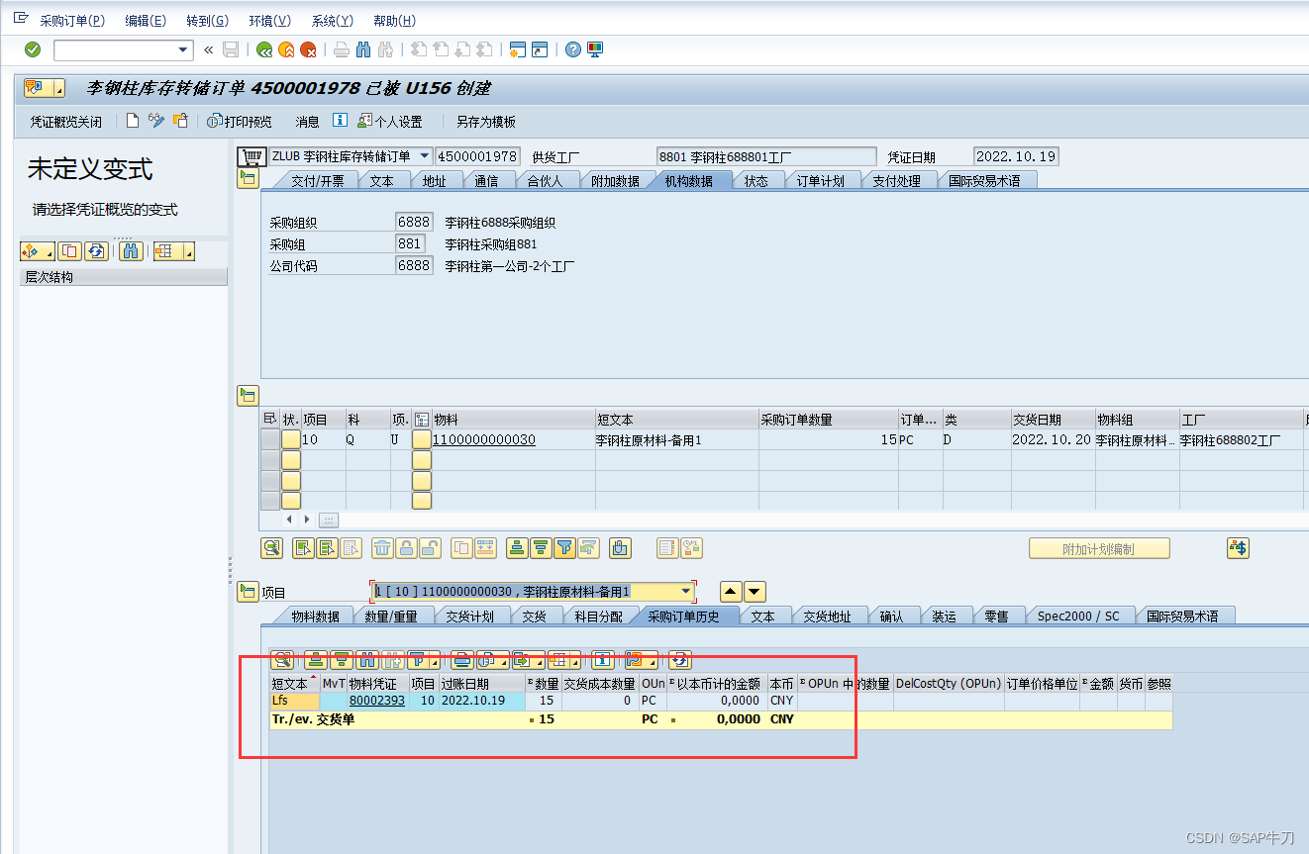The width and height of the screenshot is (1309, 854).
Task: Click the Find binoculars icon in top toolbar
Action: 363,49
